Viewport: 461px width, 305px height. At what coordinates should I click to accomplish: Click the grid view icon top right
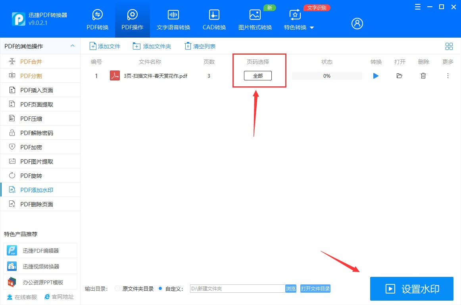pyautogui.click(x=449, y=46)
